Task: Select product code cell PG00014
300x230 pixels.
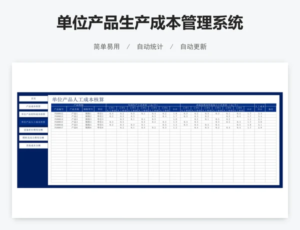Action: (x=59, y=119)
